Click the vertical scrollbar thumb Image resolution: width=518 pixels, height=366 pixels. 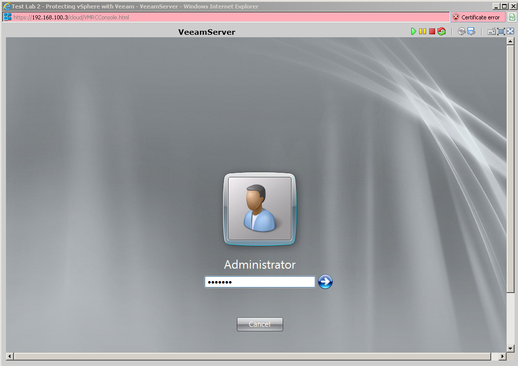coord(511,169)
